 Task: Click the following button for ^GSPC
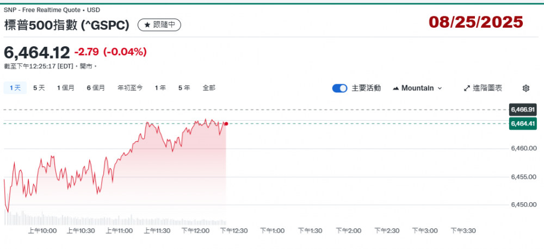(159, 25)
